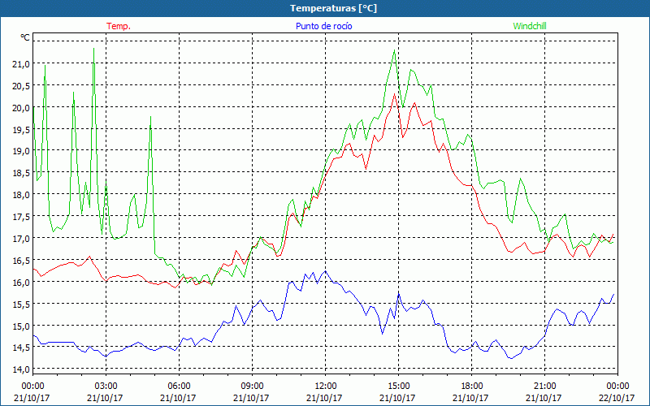The width and height of the screenshot is (650, 406).
Task: Click the 22/10/17 date label
Action: [x=617, y=398]
